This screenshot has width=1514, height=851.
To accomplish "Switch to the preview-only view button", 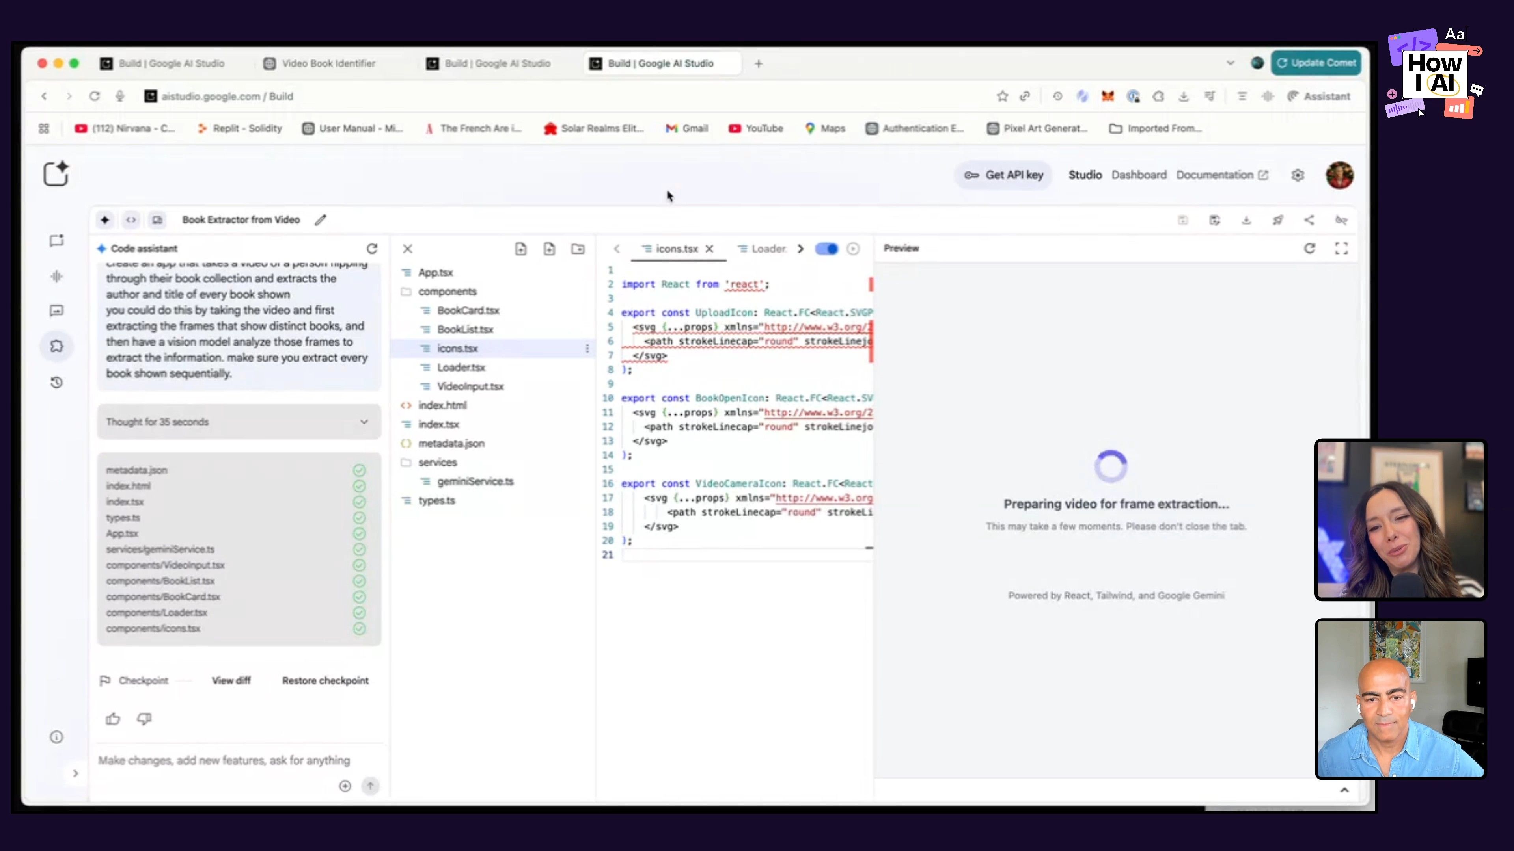I will pyautogui.click(x=157, y=220).
